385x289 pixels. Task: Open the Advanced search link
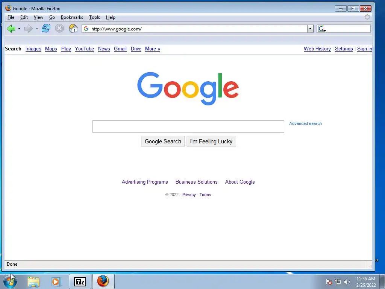(305, 123)
